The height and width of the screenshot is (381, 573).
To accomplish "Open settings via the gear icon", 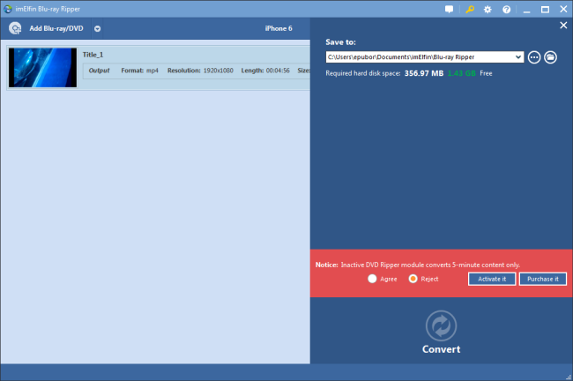I will pyautogui.click(x=487, y=10).
